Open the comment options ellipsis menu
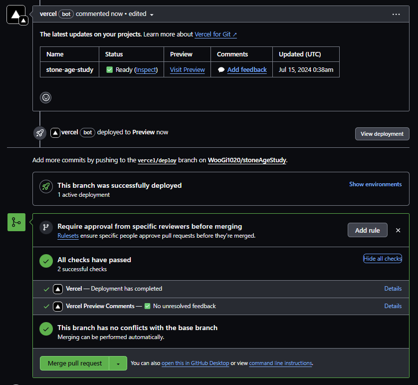This screenshot has width=418, height=385. [396, 14]
